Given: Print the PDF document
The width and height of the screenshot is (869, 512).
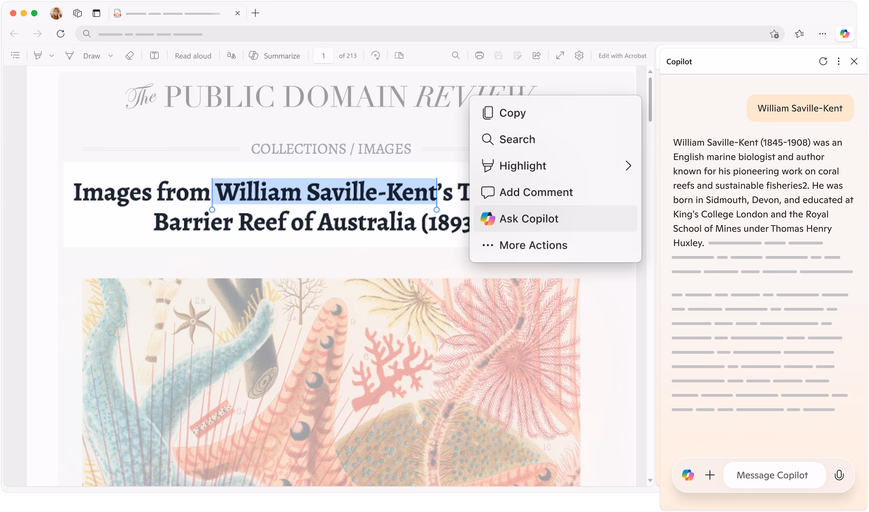Looking at the screenshot, I should pyautogui.click(x=480, y=55).
